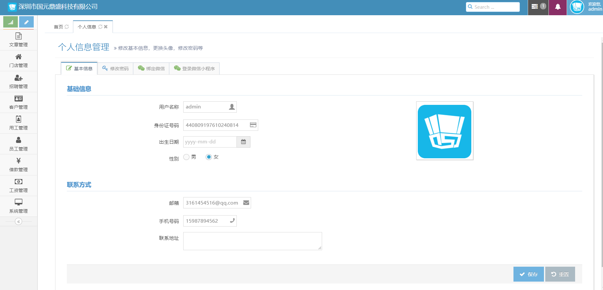Click the 保存 button
The image size is (603, 290).
pyautogui.click(x=528, y=274)
